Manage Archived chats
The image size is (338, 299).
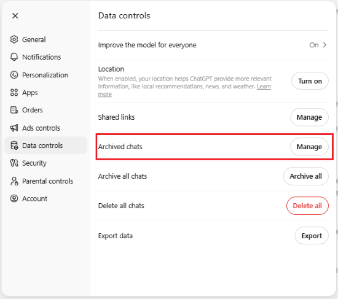tap(309, 147)
